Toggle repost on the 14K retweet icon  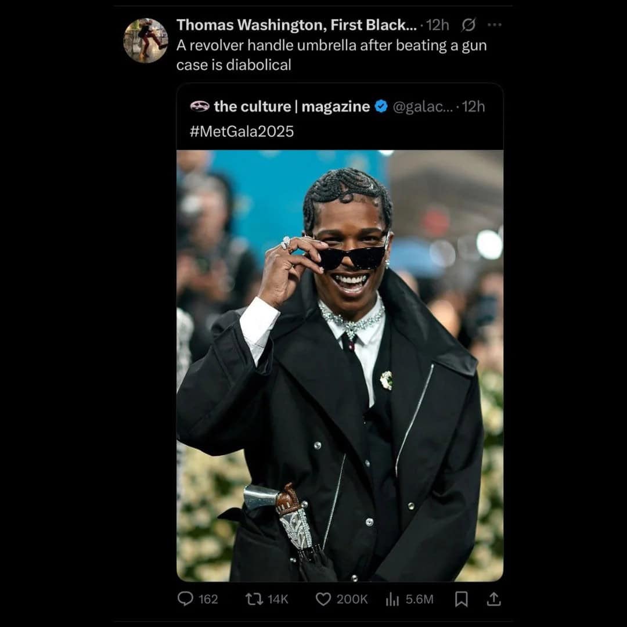(254, 599)
